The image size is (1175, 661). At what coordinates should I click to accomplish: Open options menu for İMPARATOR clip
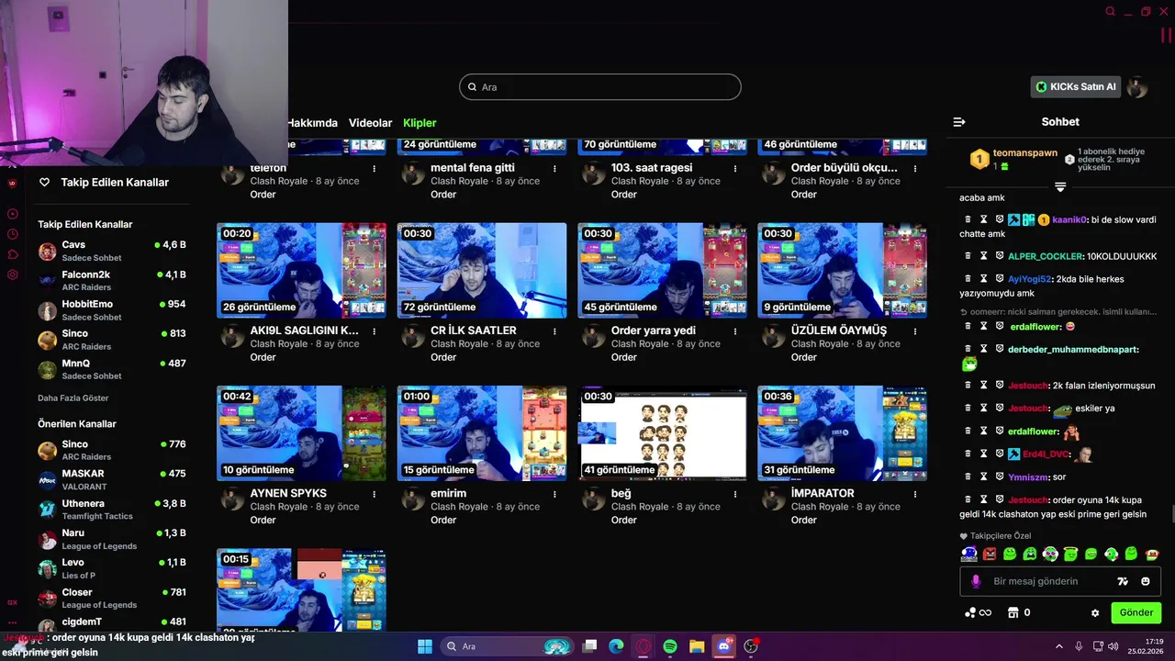pos(915,494)
